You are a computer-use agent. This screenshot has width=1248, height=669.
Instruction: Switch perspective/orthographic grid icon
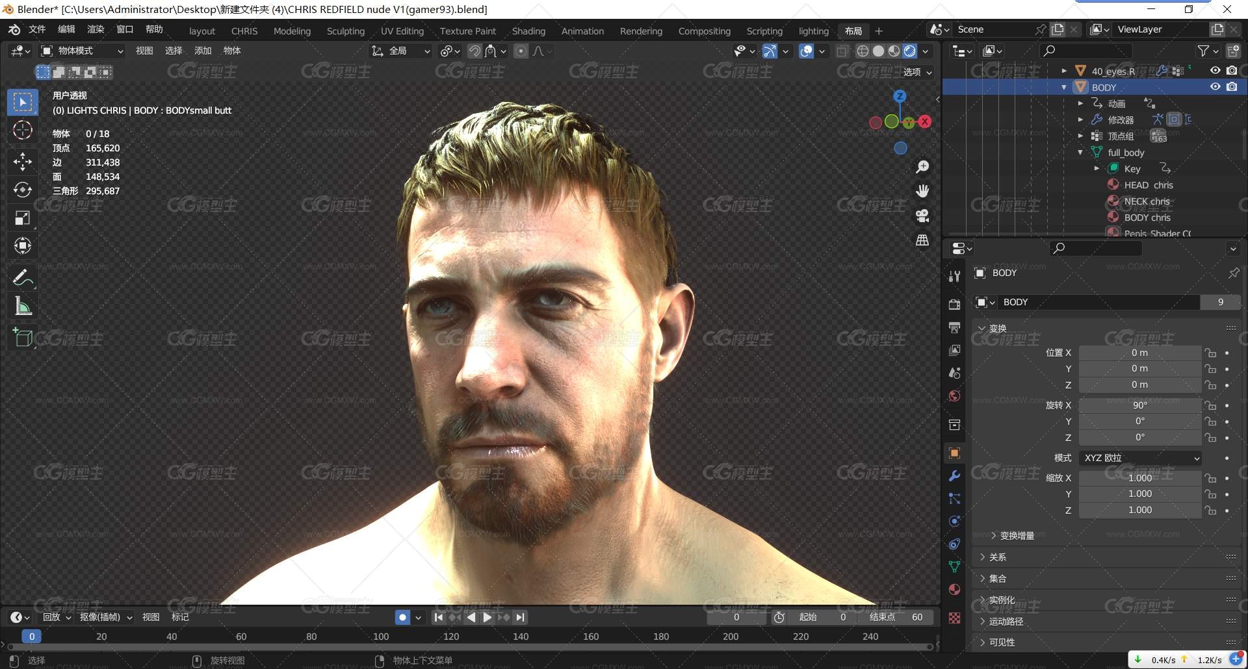click(922, 240)
